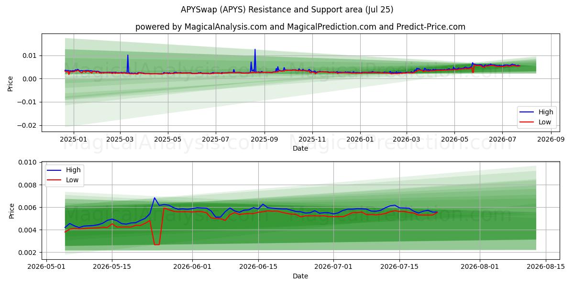574x287 pixels.
Task: Click the bottom chart y-axis value '0.010'
Action: [x=29, y=163]
